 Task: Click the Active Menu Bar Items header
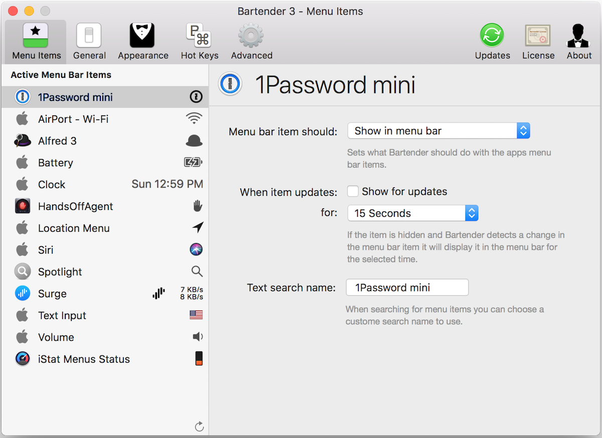(x=61, y=75)
